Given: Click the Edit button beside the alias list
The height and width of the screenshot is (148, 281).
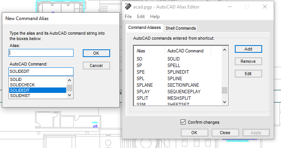Looking at the screenshot, I should coord(248,74).
